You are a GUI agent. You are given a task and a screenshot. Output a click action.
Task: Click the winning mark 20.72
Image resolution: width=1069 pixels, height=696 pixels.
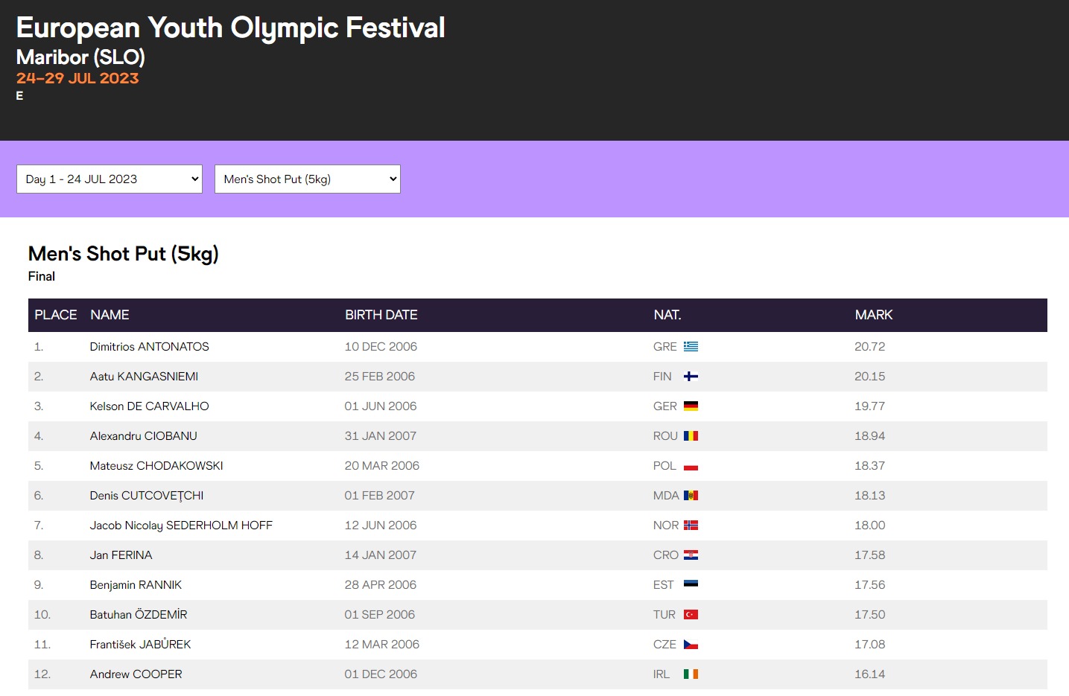[870, 346]
